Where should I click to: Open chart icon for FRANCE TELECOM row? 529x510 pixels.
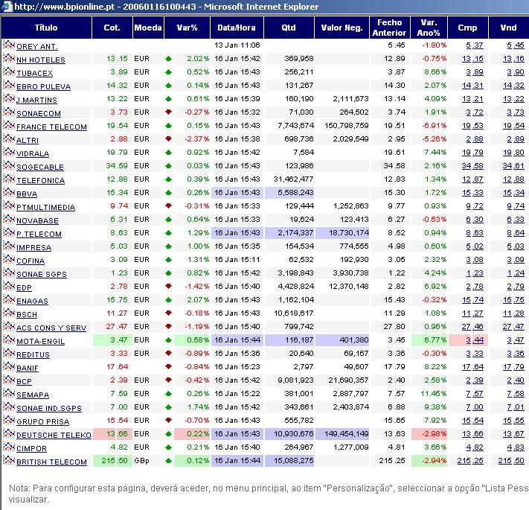[x=9, y=126]
